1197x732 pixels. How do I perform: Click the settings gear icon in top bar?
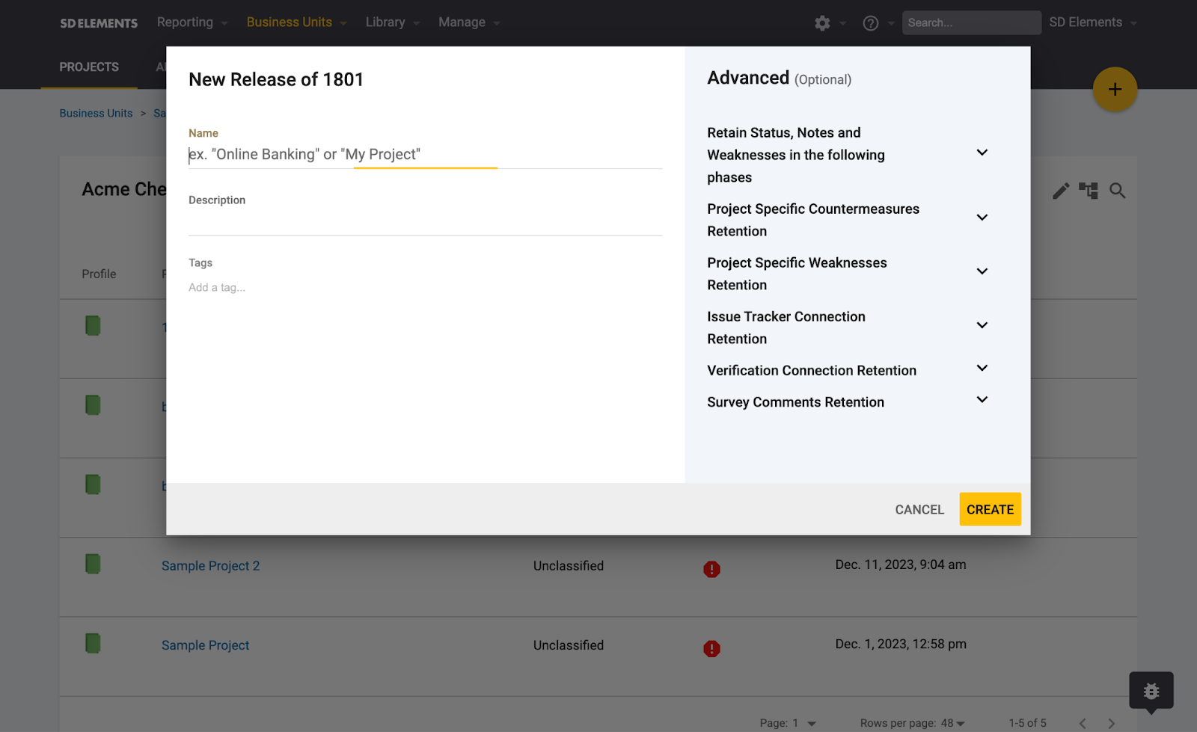[822, 23]
